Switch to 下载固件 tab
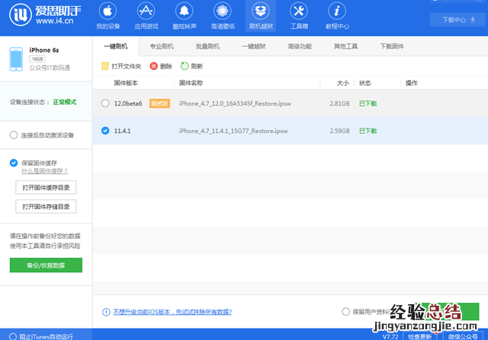 [x=392, y=46]
